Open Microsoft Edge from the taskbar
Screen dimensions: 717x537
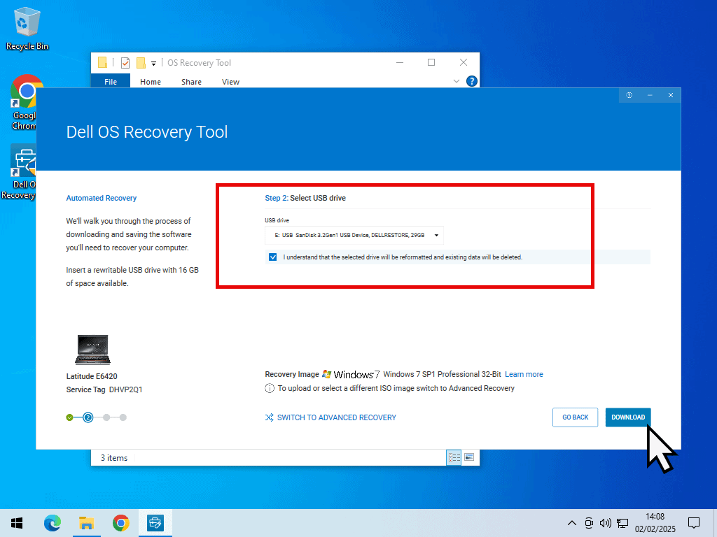tap(53, 522)
